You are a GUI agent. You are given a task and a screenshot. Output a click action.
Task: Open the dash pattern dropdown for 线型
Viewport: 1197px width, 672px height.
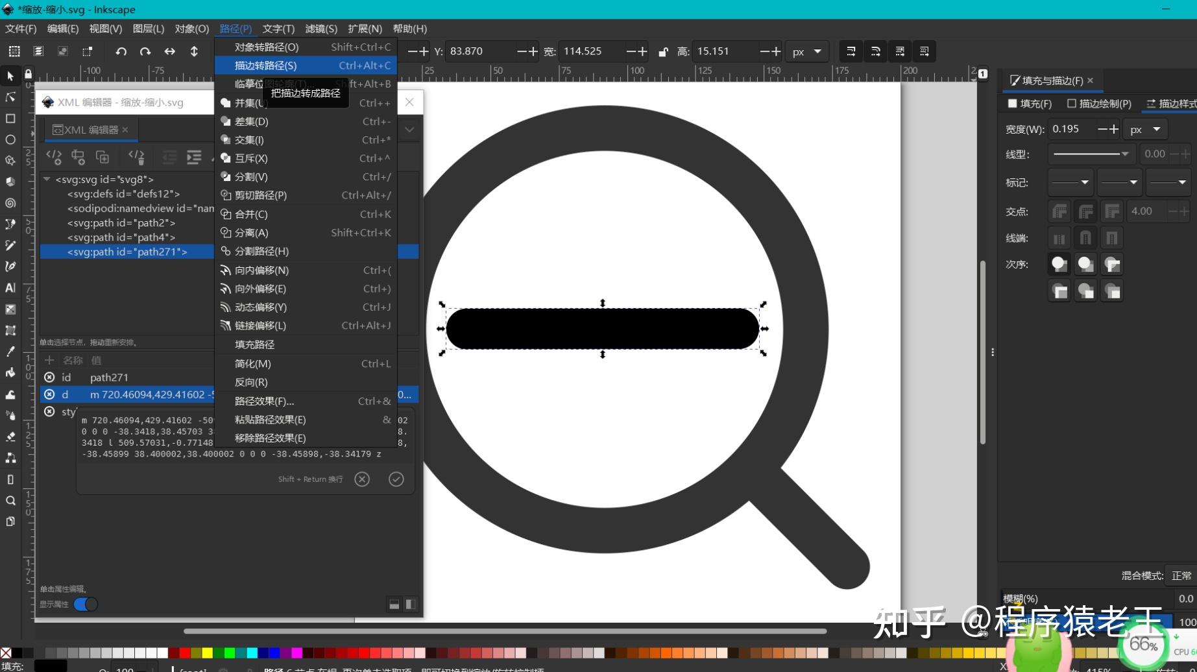point(1091,154)
